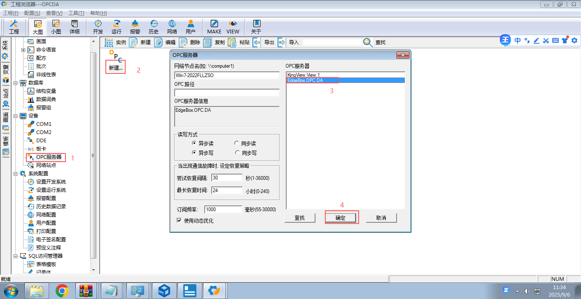Toggle the 使用动态优化 checkbox

click(179, 221)
